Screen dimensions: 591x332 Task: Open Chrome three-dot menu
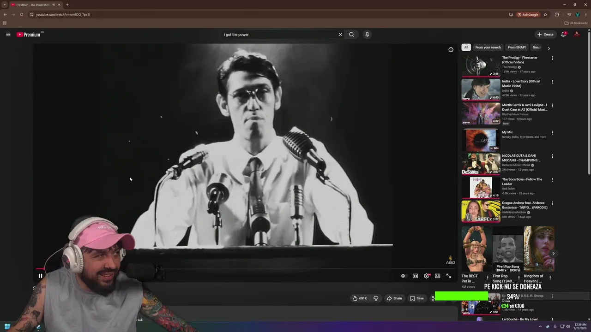point(586,14)
